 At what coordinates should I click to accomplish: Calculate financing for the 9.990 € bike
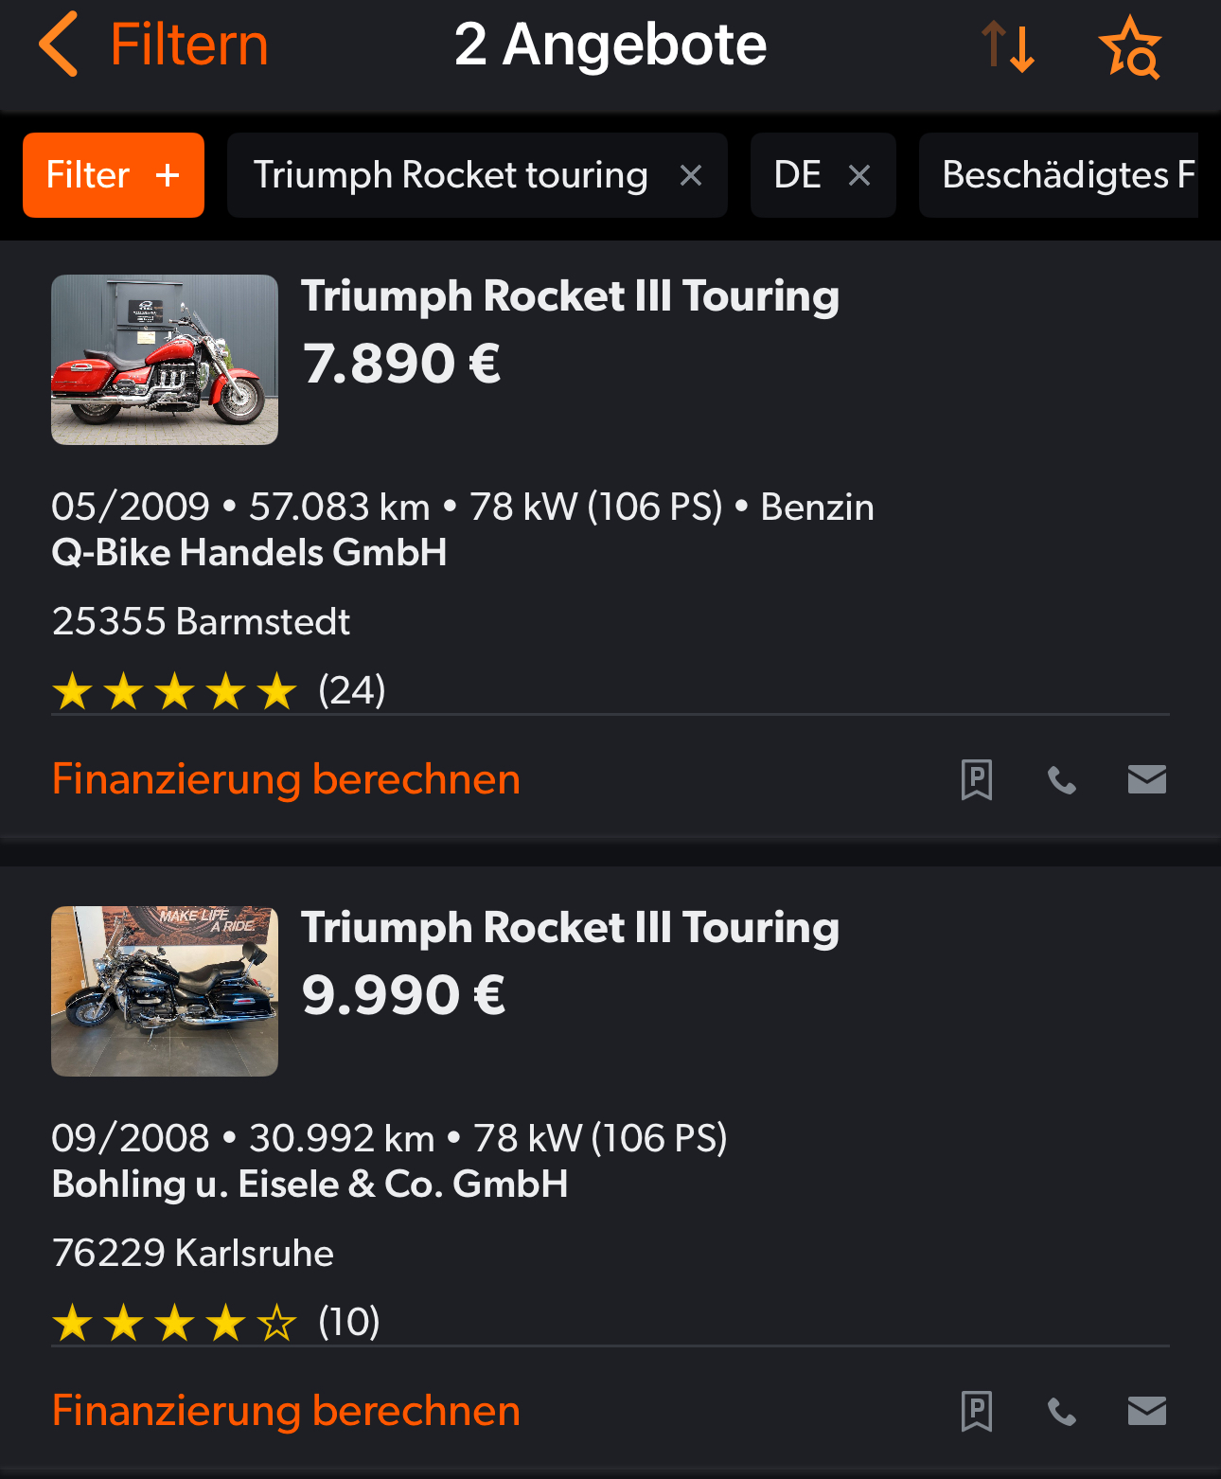[286, 1411]
